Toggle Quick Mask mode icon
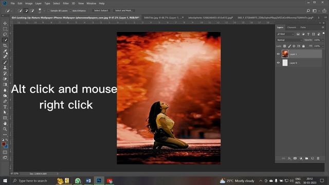This screenshot has width=329, height=185. [5, 152]
